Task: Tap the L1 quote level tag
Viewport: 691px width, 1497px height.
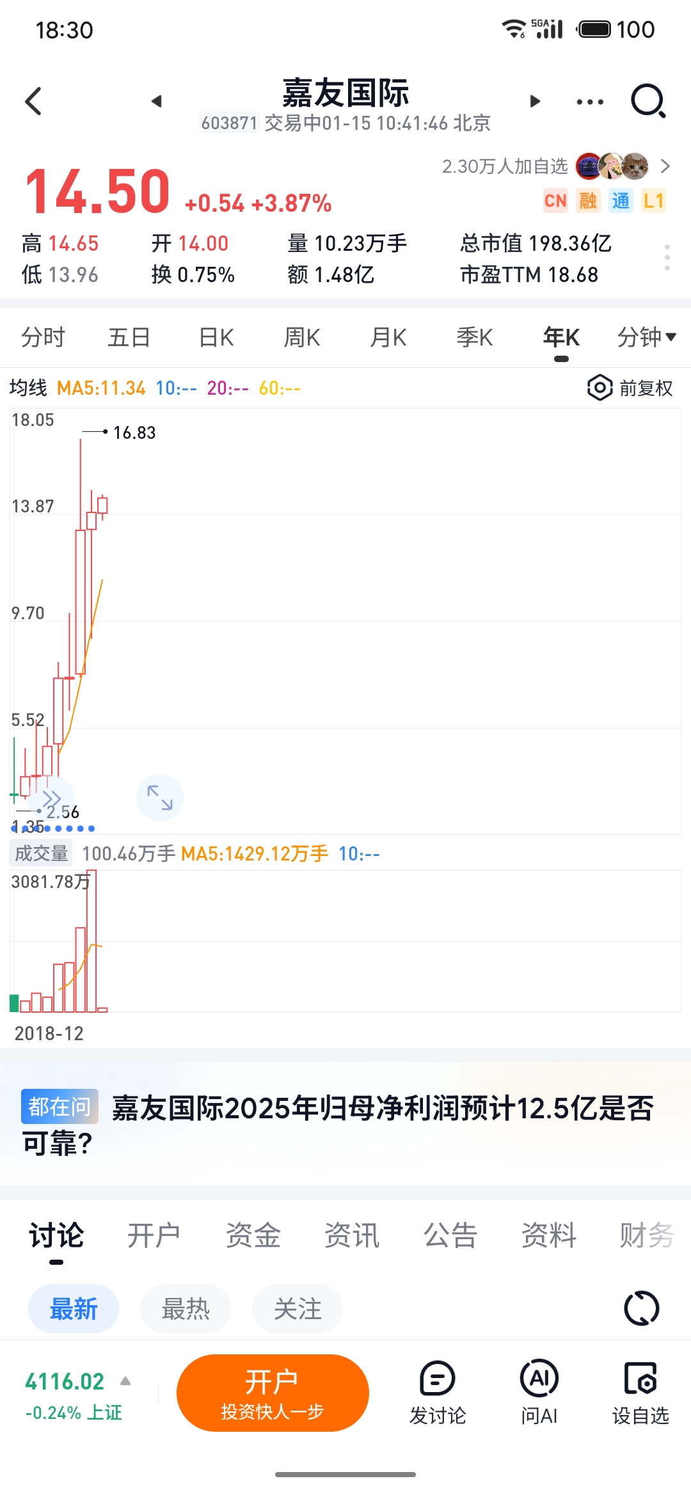Action: tap(653, 201)
